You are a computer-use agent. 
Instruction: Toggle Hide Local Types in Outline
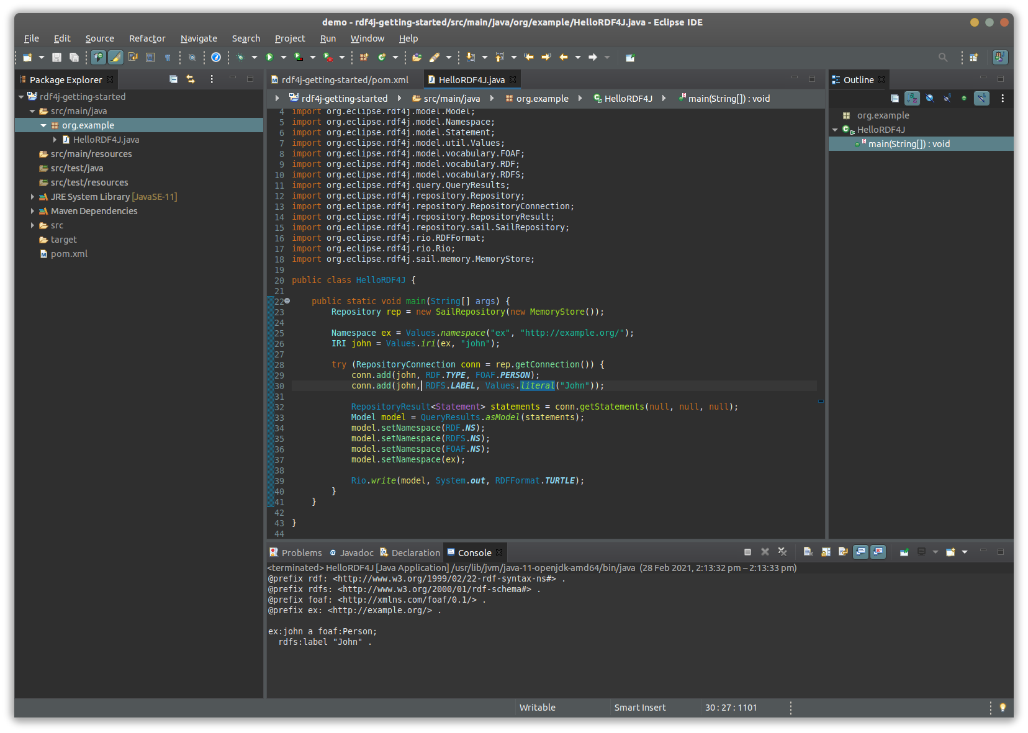pos(981,98)
